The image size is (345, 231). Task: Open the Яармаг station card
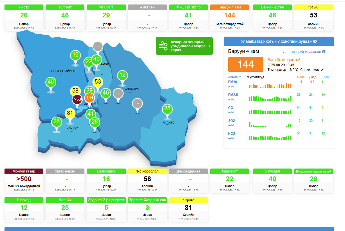point(189,210)
